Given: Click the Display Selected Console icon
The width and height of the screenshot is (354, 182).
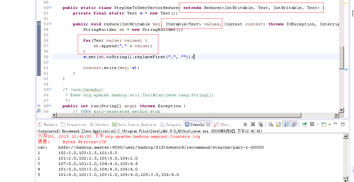Looking at the screenshot, I should pos(312,124).
